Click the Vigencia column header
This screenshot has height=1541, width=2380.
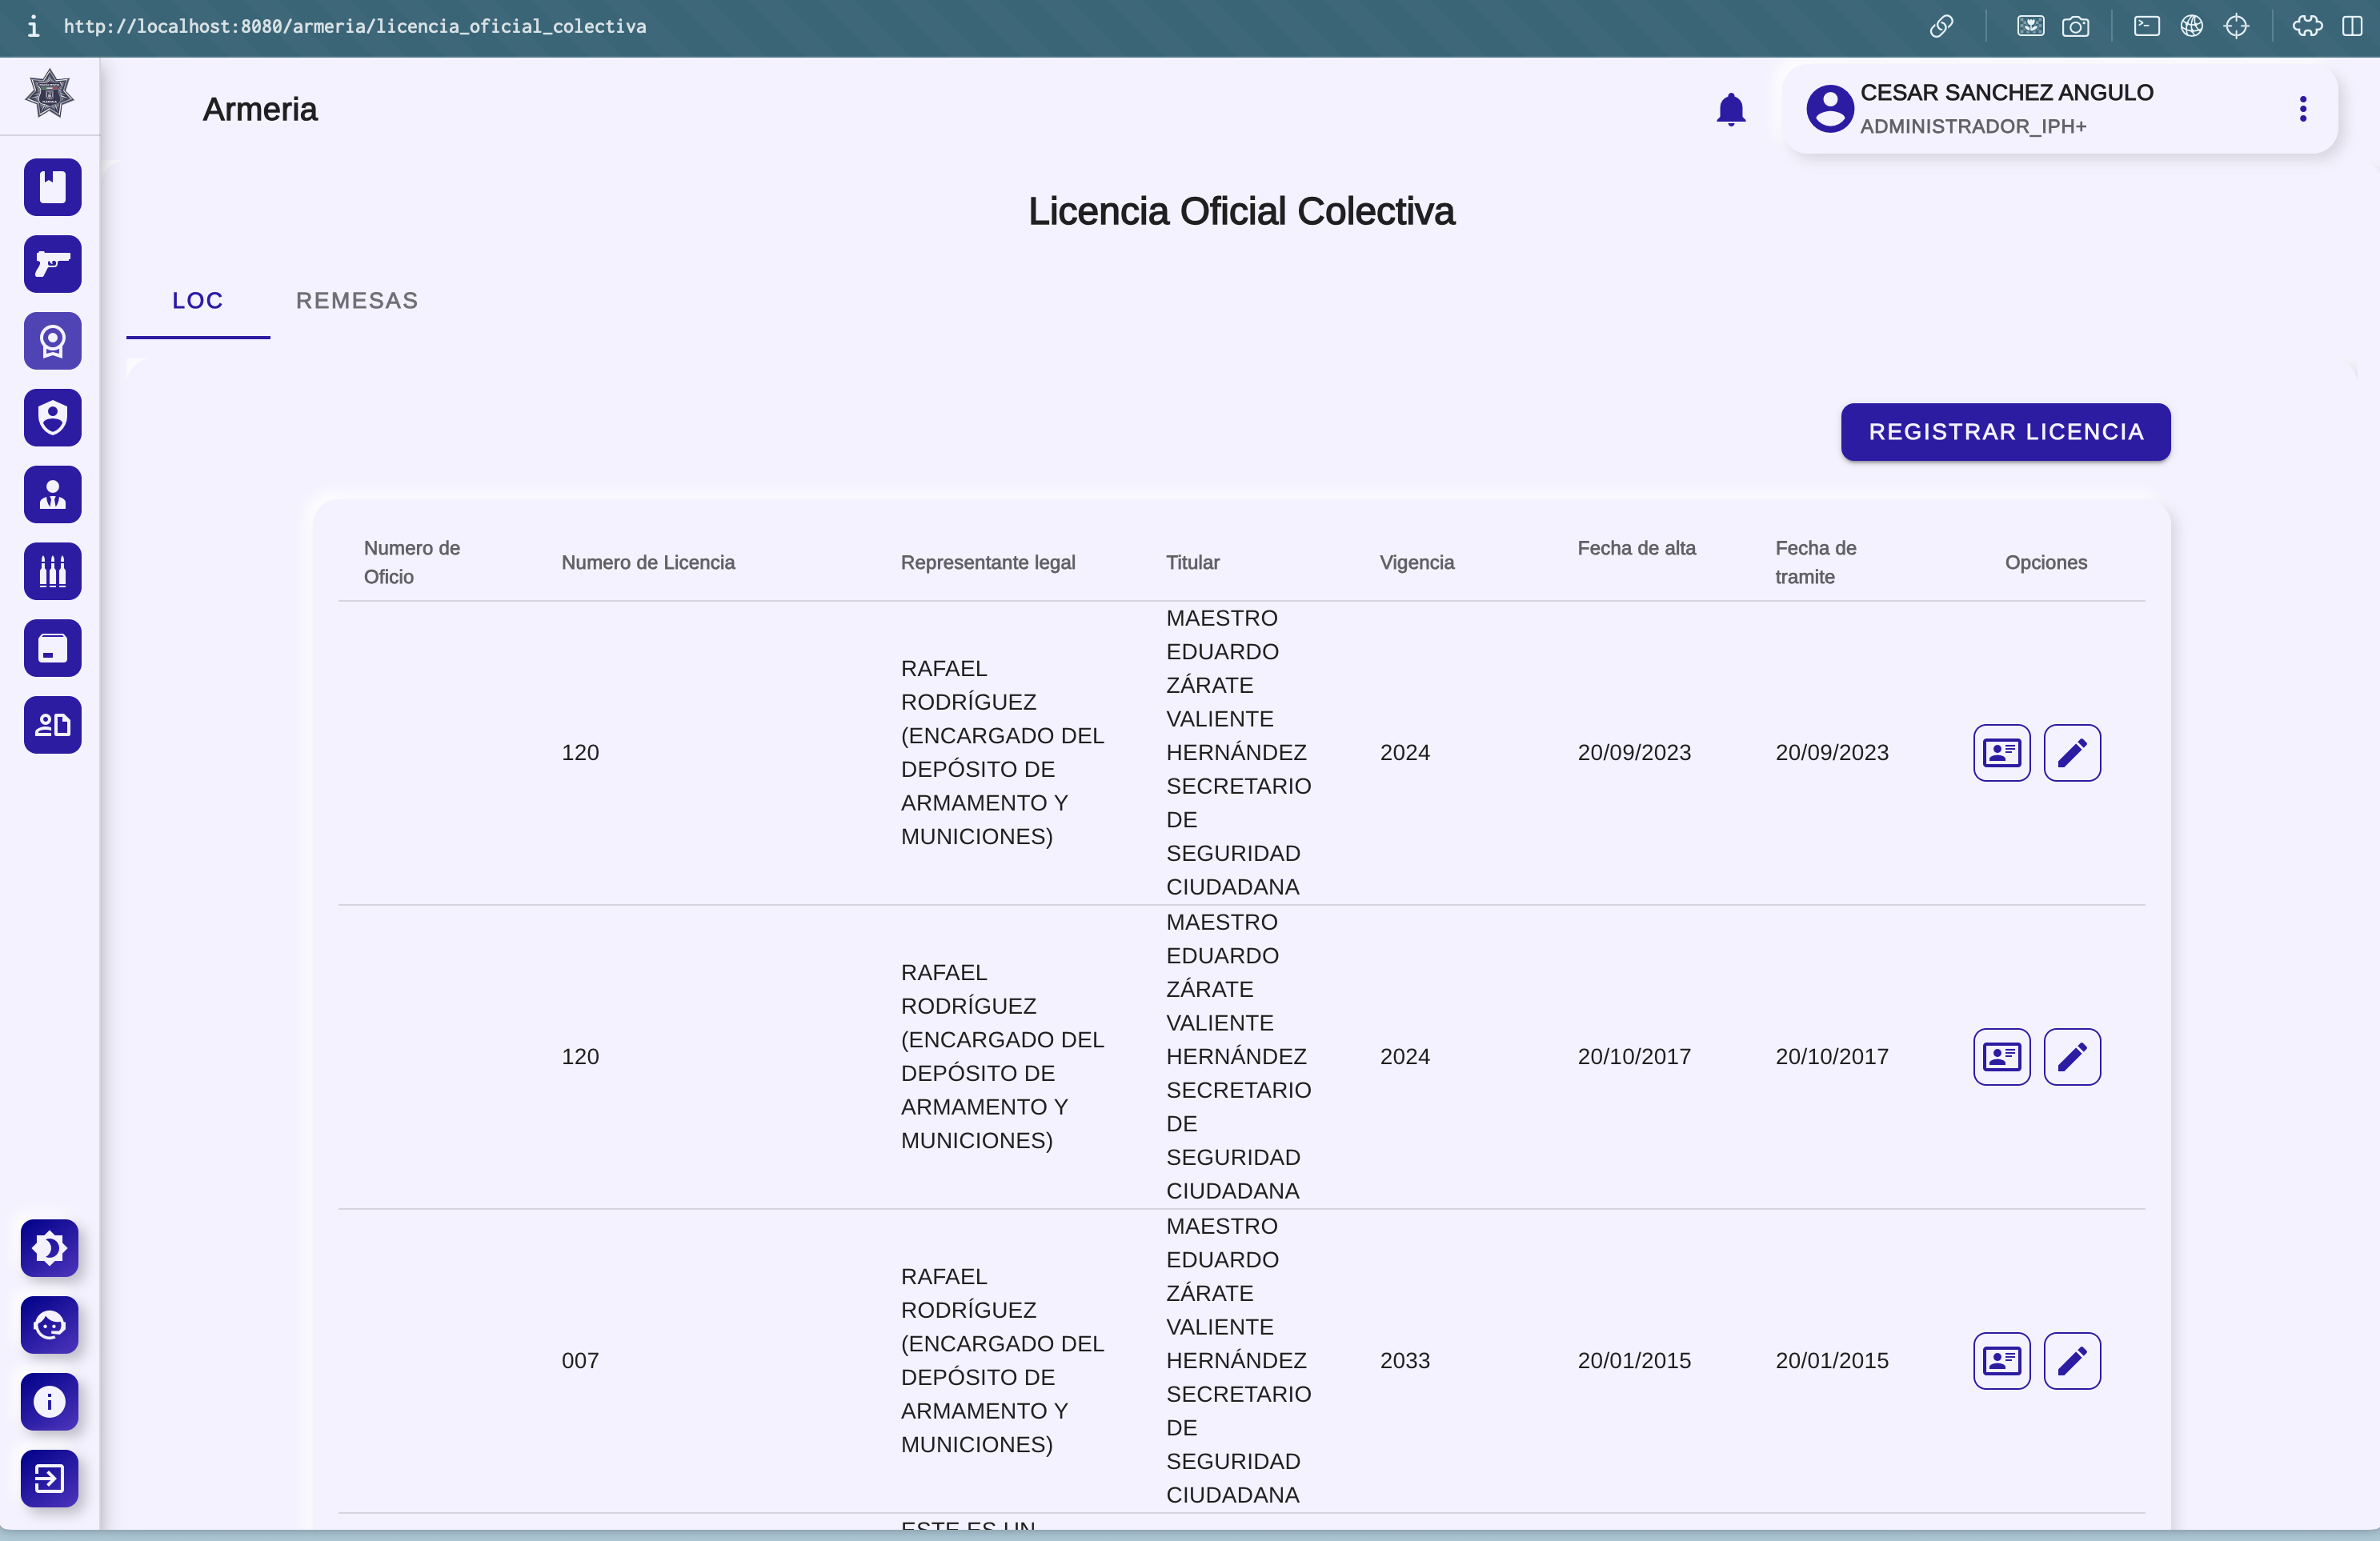pos(1416,562)
